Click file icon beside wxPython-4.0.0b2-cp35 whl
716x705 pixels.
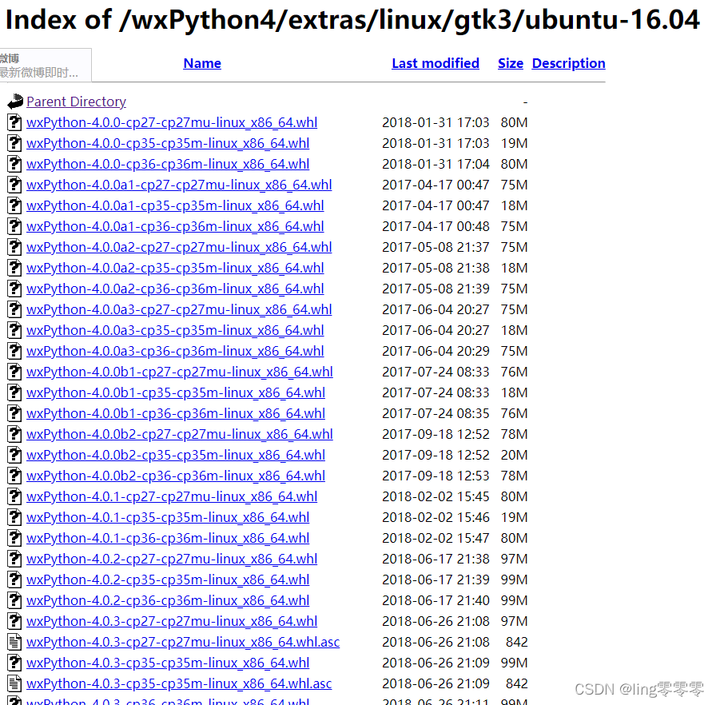[x=14, y=455]
